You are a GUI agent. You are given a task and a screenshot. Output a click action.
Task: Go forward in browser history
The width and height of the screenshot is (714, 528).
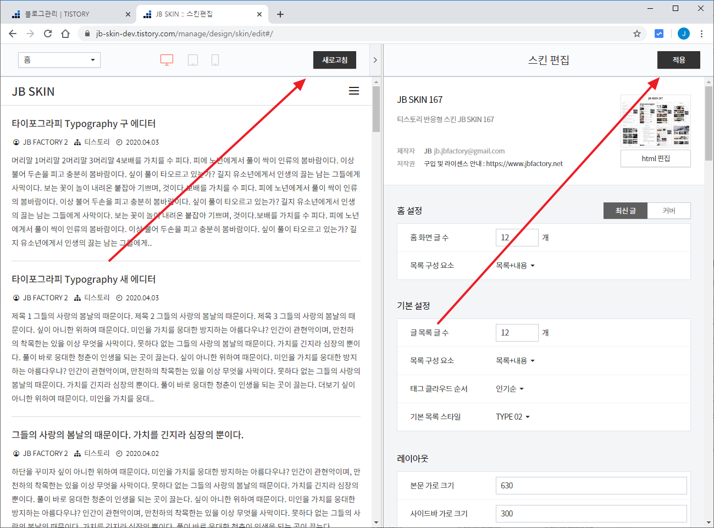pos(30,34)
